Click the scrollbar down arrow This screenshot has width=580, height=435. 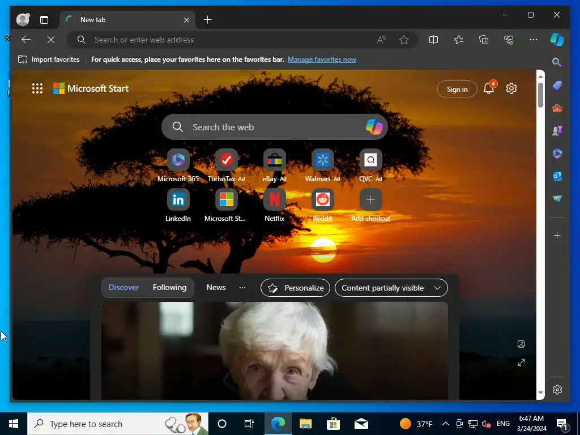[541, 393]
